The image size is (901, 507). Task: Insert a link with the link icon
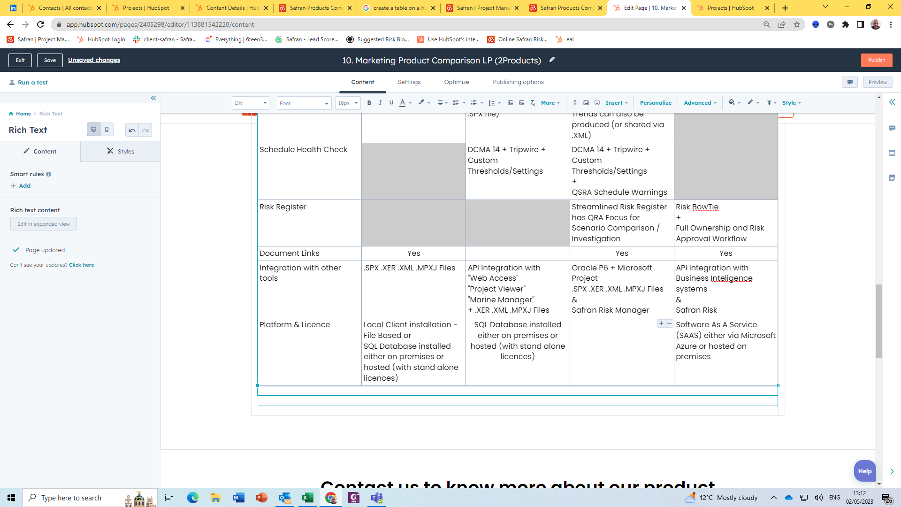pyautogui.click(x=575, y=103)
